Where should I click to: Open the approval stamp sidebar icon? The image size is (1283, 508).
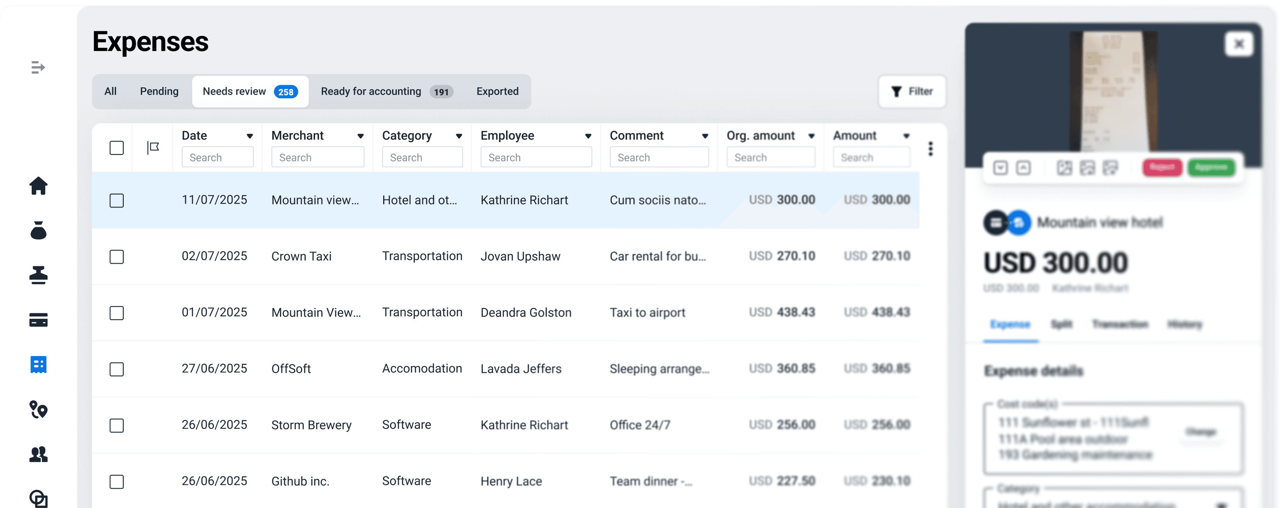pos(39,275)
